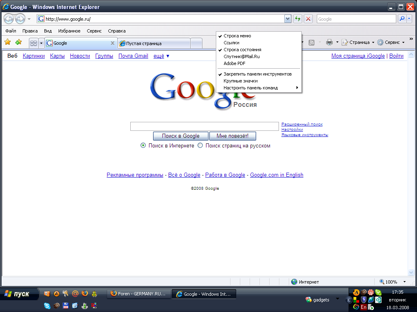417x312 pixels.
Task: Switch to the Пустая страница tab
Action: [x=154, y=43]
